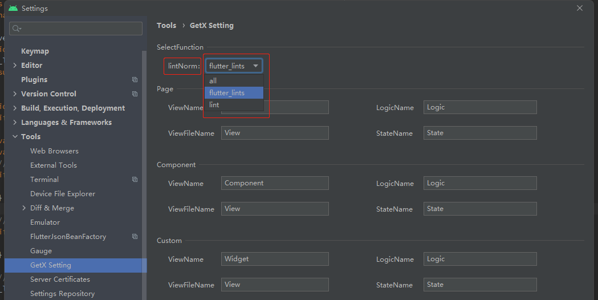Click the settings search field

(x=80, y=29)
